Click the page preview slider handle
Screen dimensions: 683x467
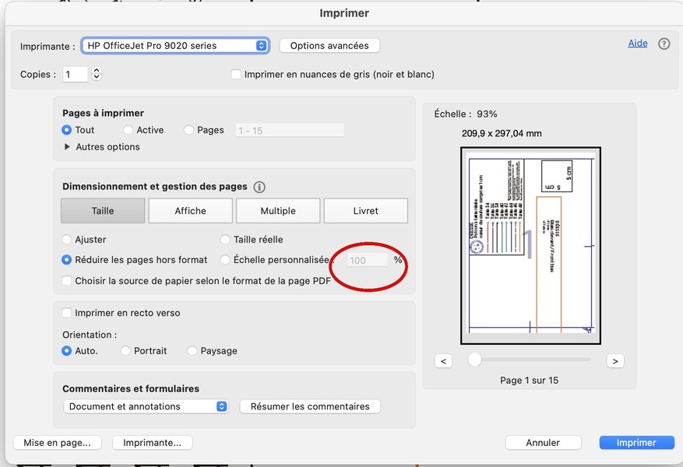point(474,360)
